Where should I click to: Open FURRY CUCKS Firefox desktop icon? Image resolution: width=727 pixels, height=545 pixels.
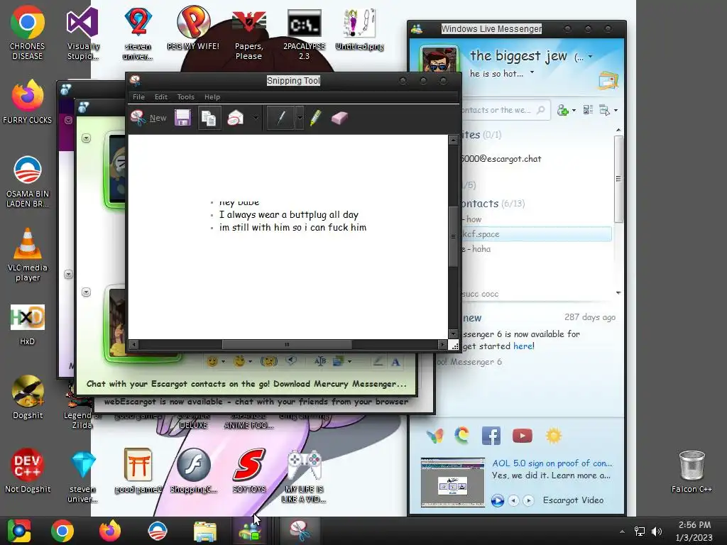28,102
